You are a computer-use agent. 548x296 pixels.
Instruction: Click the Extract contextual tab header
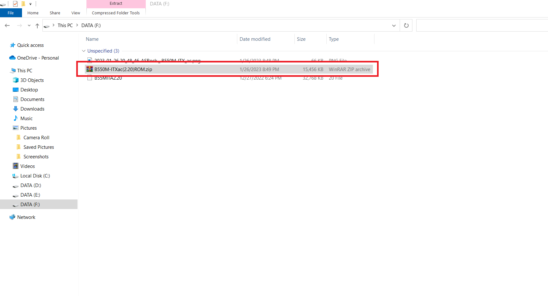click(x=116, y=4)
